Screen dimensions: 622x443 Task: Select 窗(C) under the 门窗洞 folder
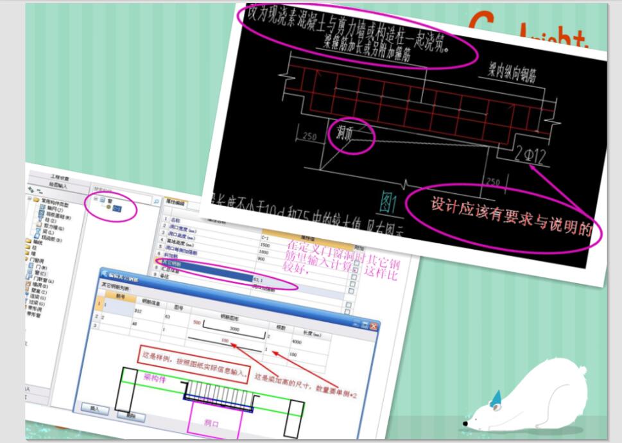point(37,274)
